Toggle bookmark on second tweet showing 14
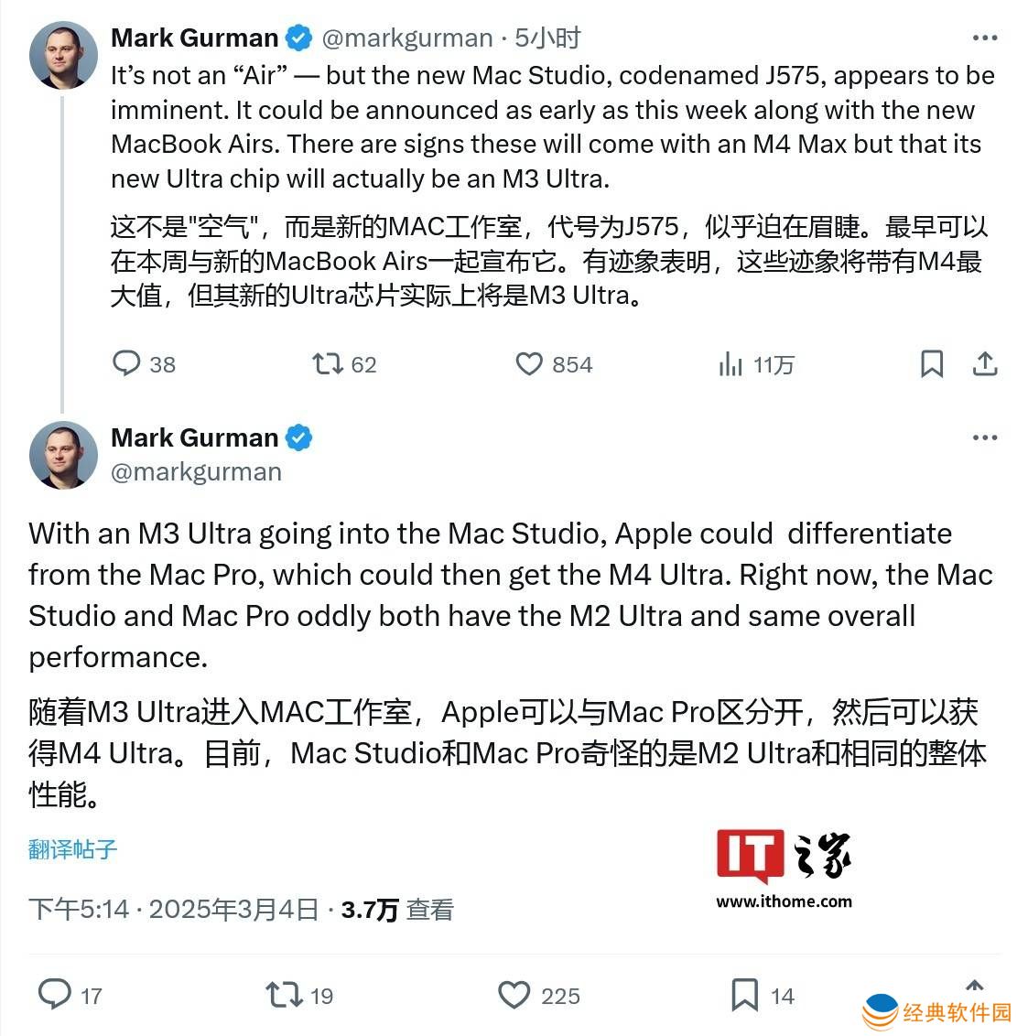 tap(763, 995)
